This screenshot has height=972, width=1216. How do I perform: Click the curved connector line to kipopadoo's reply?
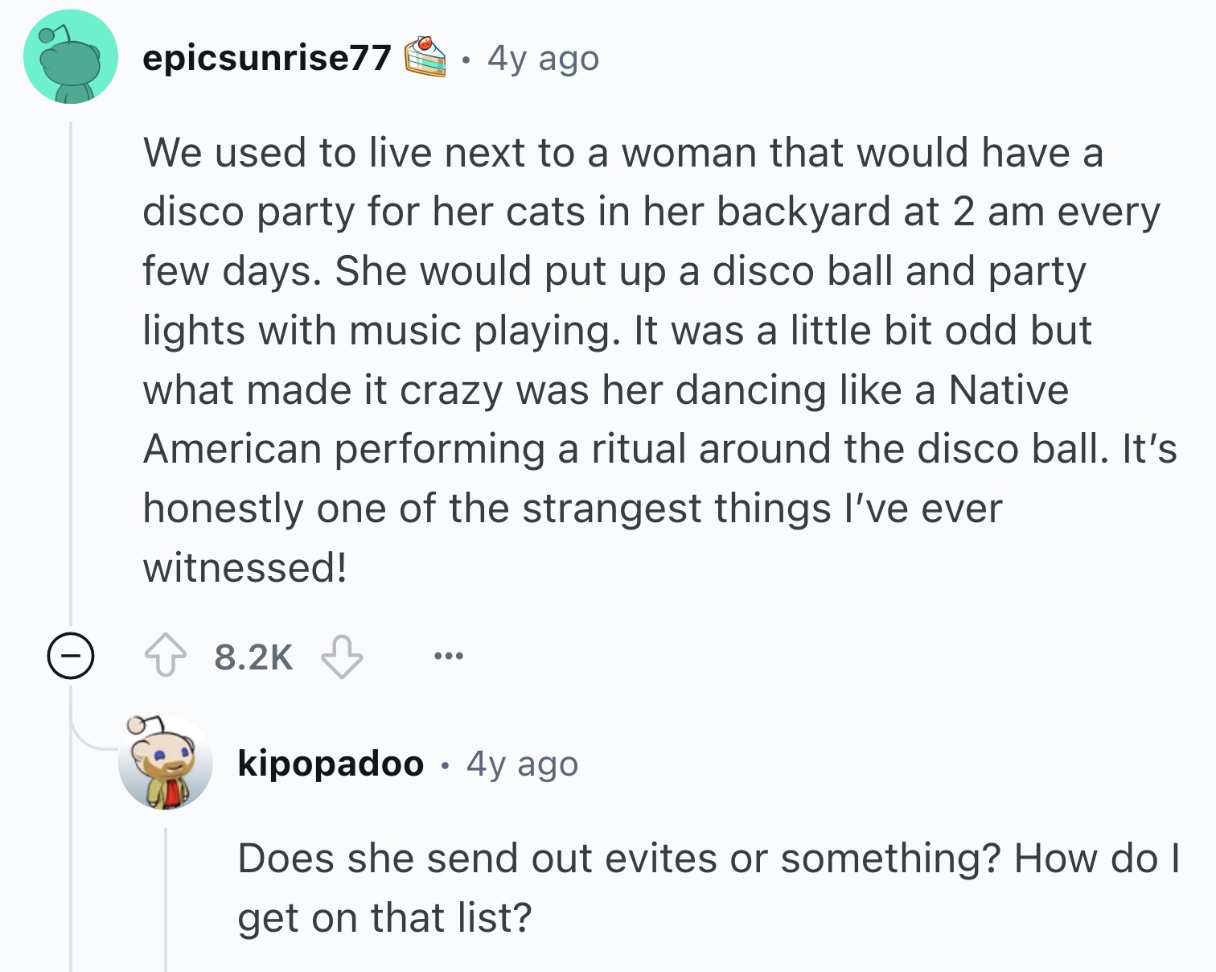(90, 742)
